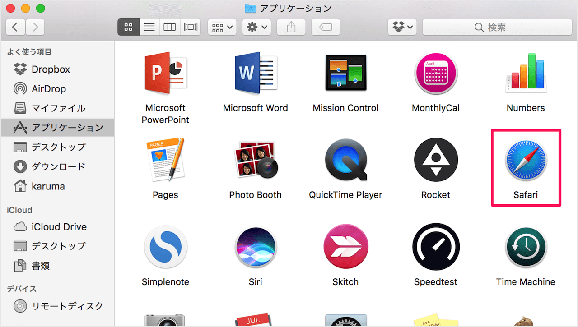Select アプリケーション in the sidebar
The width and height of the screenshot is (578, 327).
click(57, 128)
